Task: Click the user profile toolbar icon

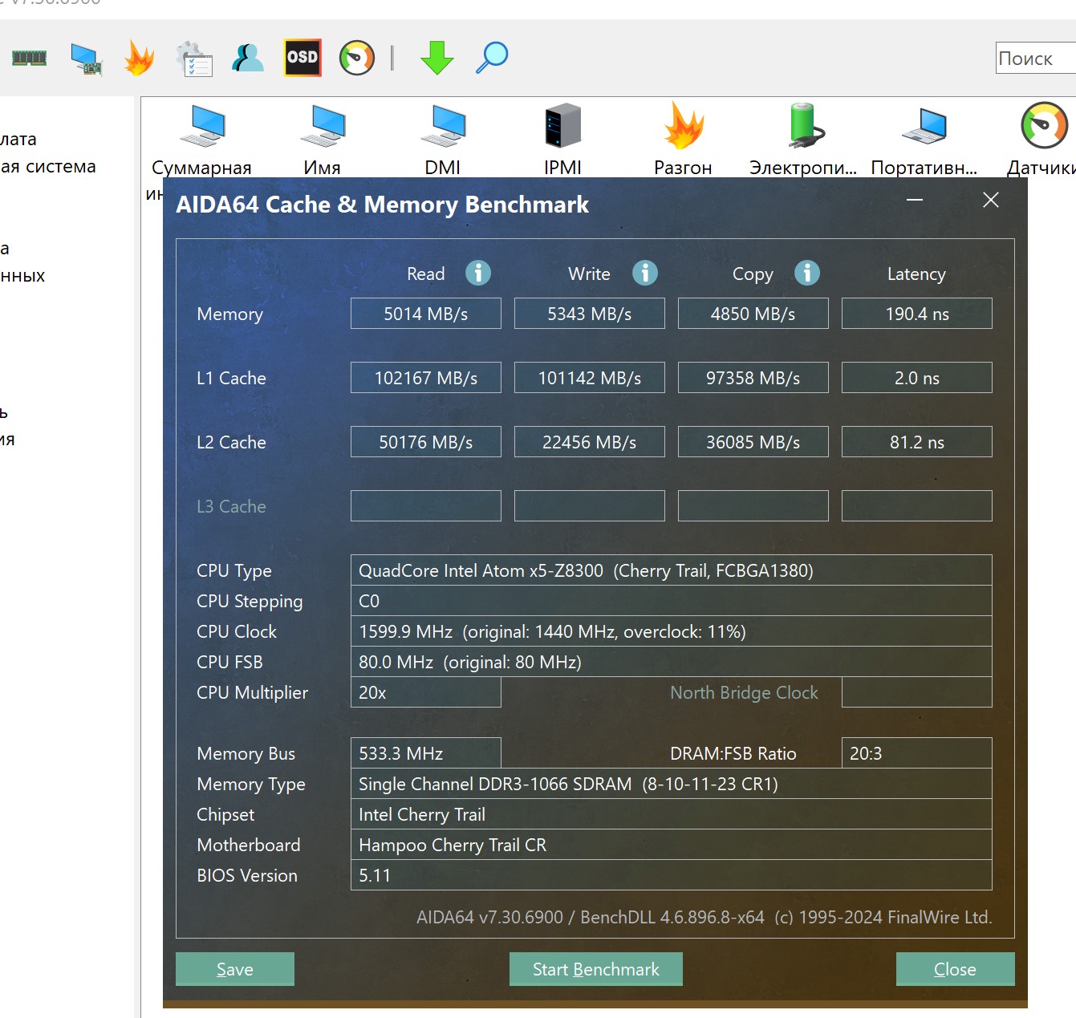Action: 248,58
